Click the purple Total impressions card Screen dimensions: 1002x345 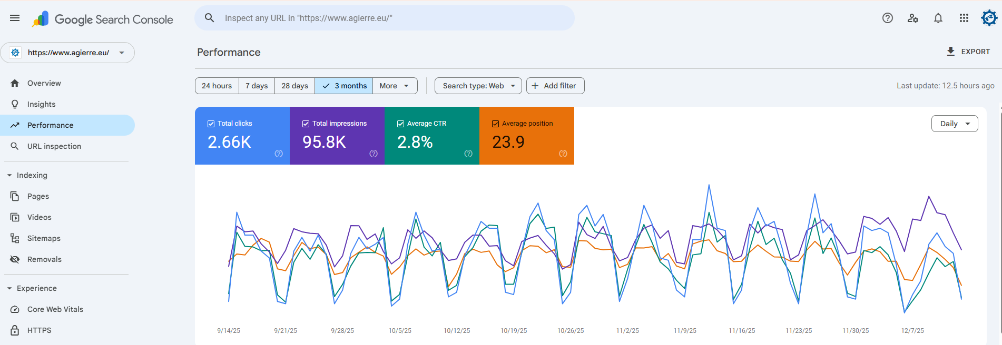pos(337,136)
